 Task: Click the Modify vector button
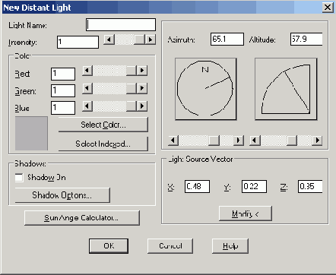point(246,213)
